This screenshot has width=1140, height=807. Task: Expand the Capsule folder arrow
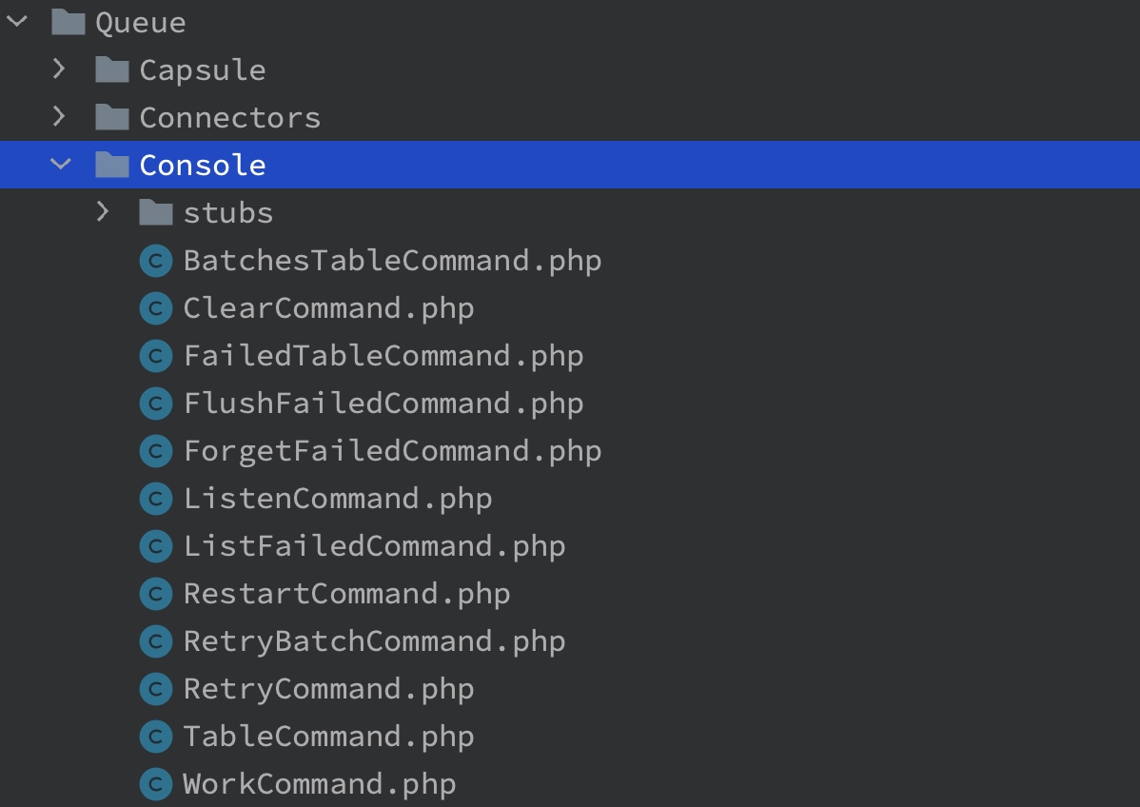coord(60,69)
